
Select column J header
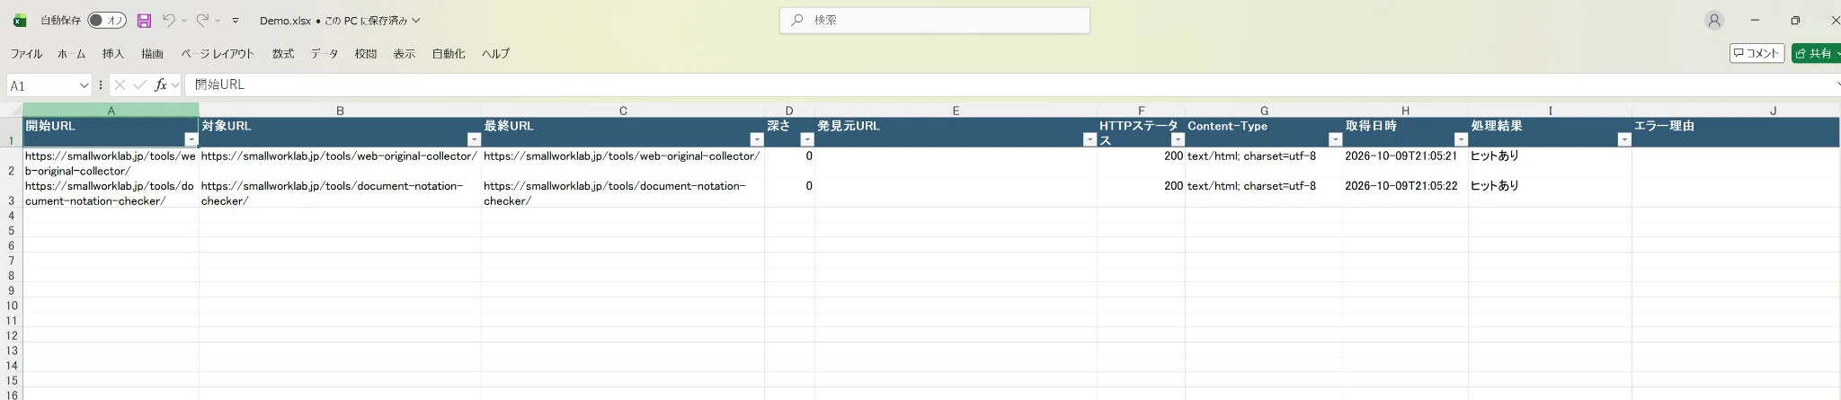coord(1773,111)
